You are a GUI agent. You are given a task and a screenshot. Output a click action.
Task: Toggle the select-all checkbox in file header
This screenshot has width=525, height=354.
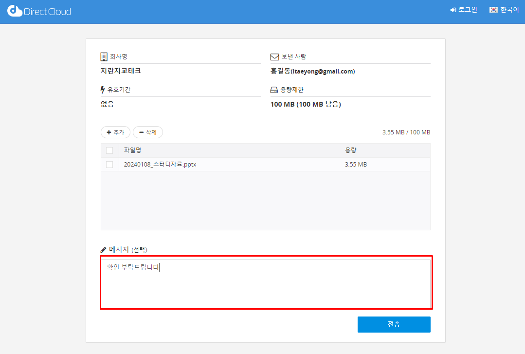[x=109, y=150]
